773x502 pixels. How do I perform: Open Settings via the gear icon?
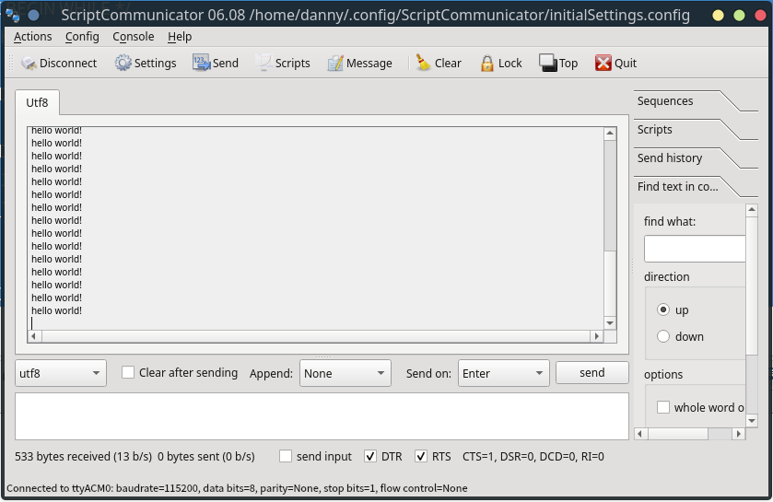click(x=123, y=63)
